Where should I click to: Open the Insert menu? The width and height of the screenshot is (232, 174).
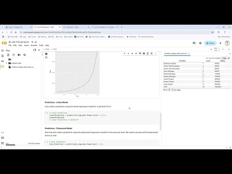(26, 45)
